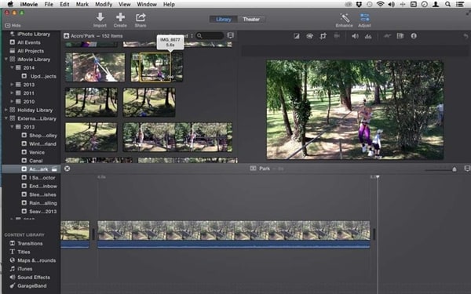Image resolution: width=471 pixels, height=294 pixels.
Task: Select the zip-line girl clip thumbnail
Action: (95, 67)
